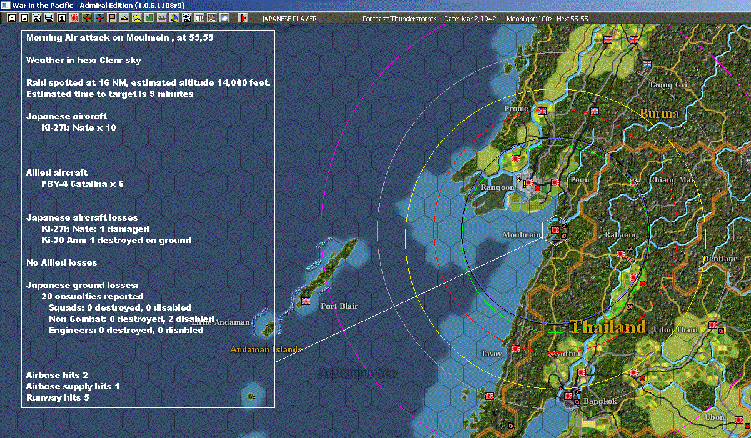Click the single yellow ship icon
Image resolution: width=751 pixels, height=438 pixels.
(124, 18)
